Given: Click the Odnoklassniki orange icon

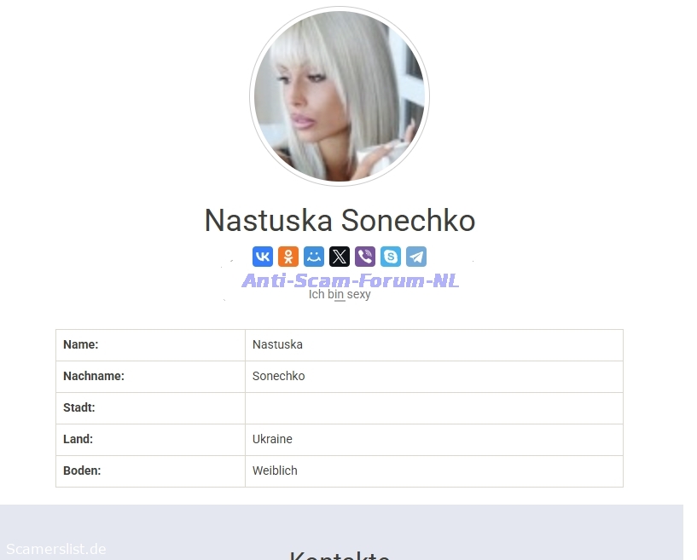Looking at the screenshot, I should click(x=288, y=257).
